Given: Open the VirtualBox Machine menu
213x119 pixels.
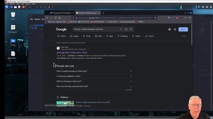Looking at the screenshot, I should point(12,4).
